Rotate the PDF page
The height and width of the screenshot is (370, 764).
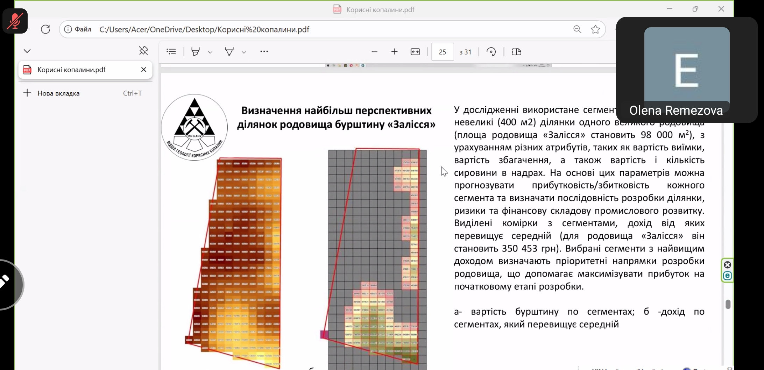tap(491, 52)
